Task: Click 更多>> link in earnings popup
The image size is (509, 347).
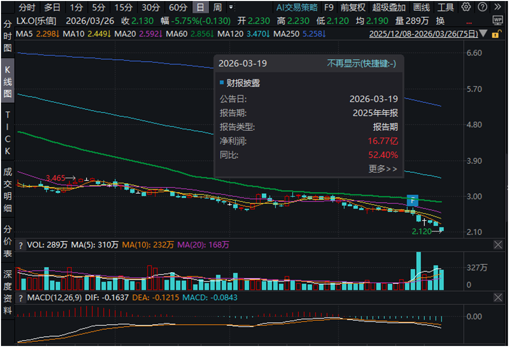Action: 383,169
